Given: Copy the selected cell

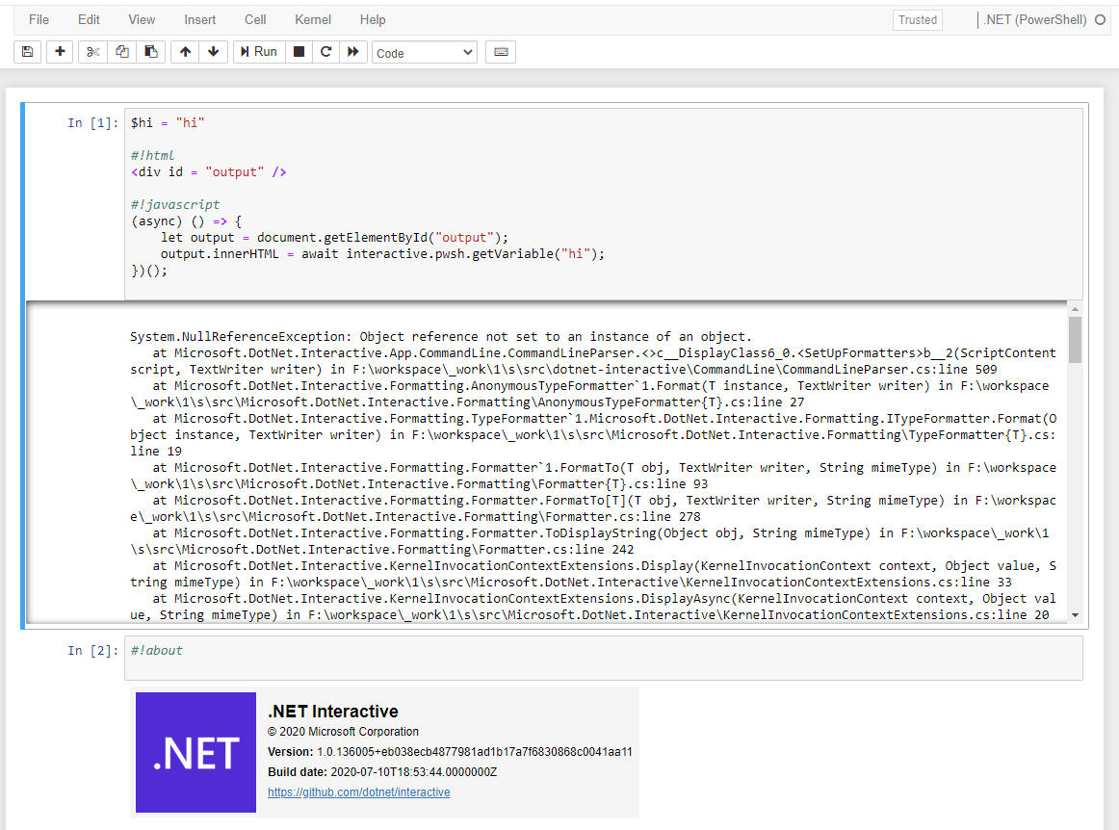Looking at the screenshot, I should tap(121, 51).
